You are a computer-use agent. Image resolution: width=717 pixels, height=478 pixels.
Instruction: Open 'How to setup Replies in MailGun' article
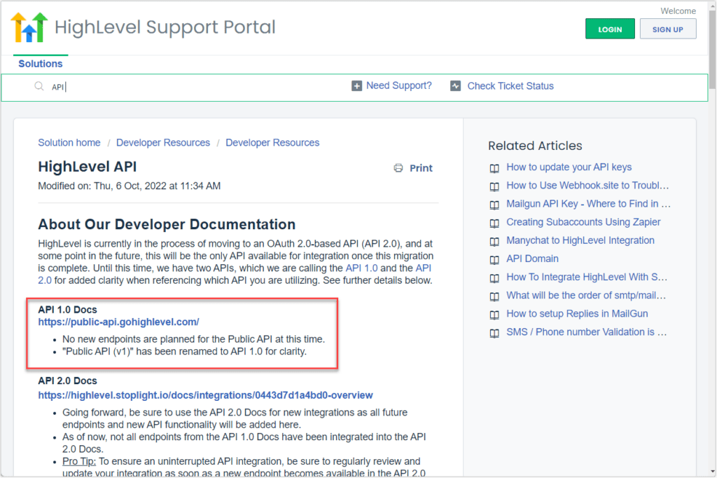point(577,313)
